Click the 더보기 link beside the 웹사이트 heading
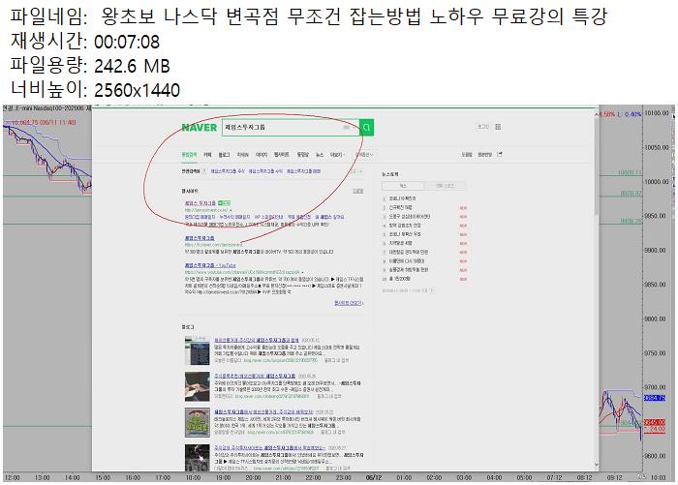 click(x=358, y=191)
